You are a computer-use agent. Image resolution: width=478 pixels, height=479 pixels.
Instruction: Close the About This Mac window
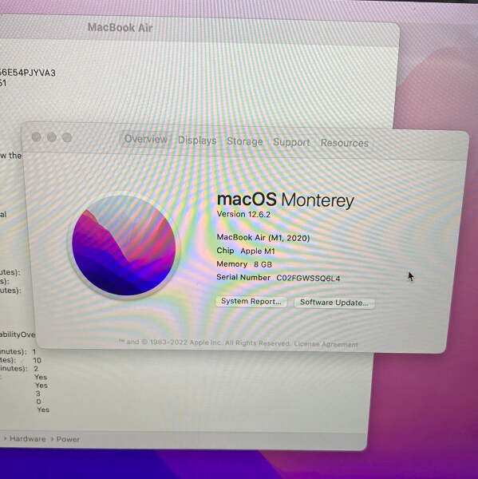[37, 137]
